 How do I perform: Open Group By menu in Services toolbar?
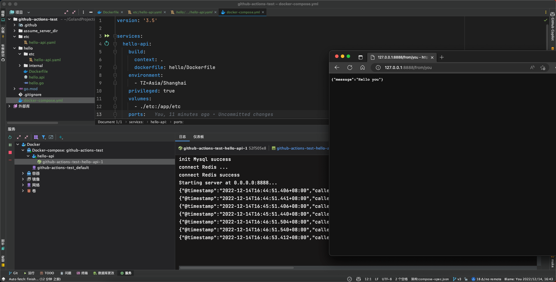[36, 137]
